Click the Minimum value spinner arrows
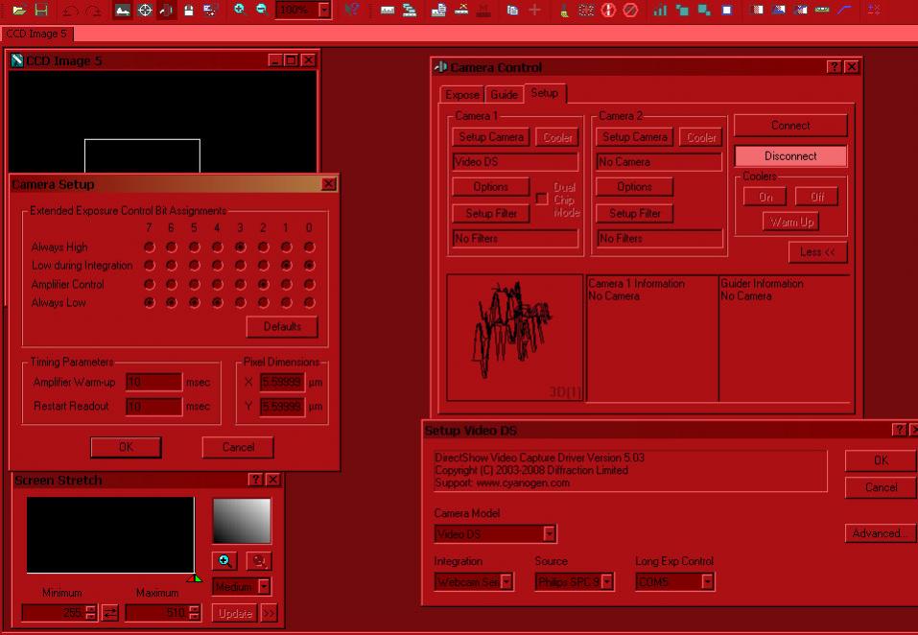Screen dimensions: 918x635 (90, 613)
